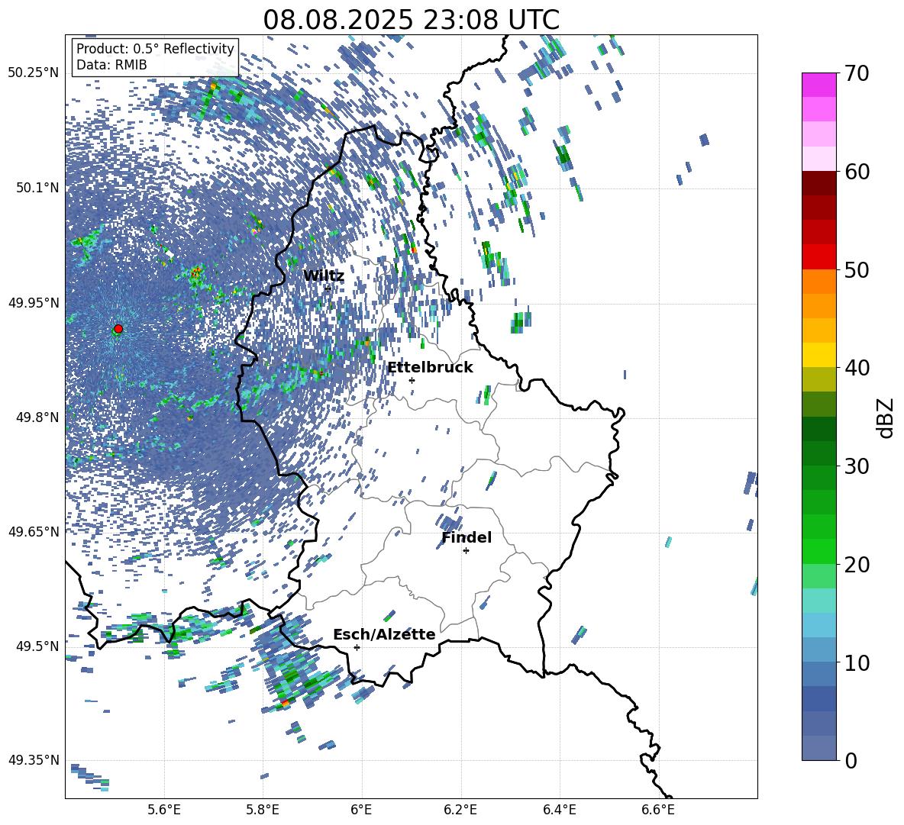The image size is (904, 825).
Task: Click the 6.6°E longitude tick label
Action: 658,810
